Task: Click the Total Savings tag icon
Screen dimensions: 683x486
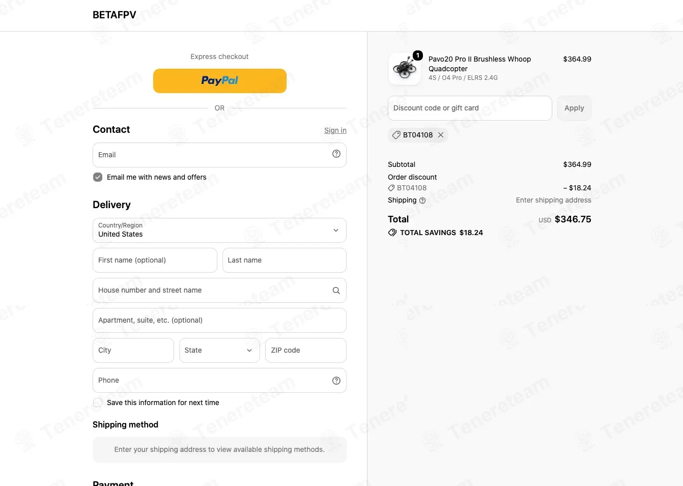Action: [x=392, y=233]
